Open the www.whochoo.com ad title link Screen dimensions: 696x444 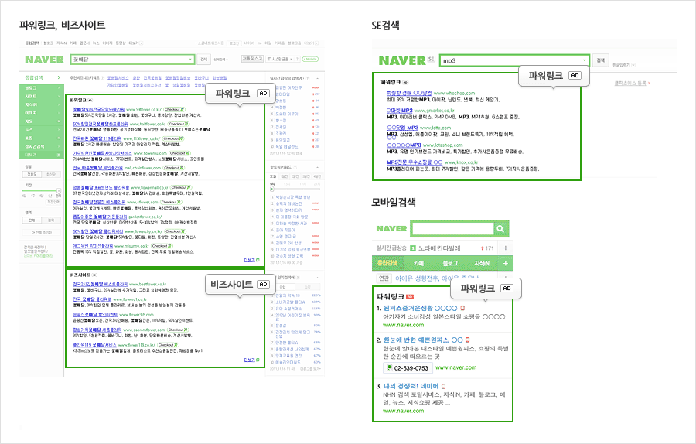409,94
